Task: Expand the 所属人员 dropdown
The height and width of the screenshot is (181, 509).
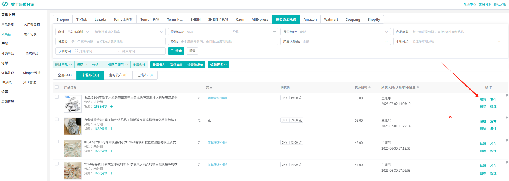Action: click(x=335, y=42)
